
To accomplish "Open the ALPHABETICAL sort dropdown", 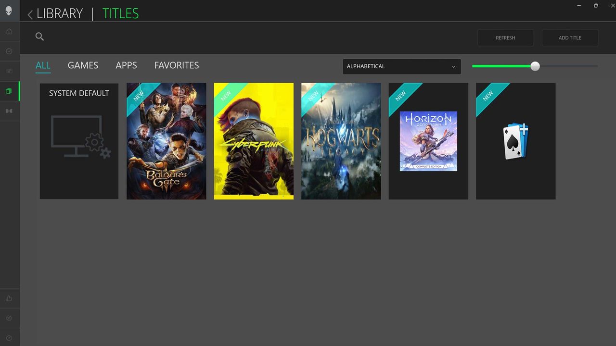I will tap(401, 66).
